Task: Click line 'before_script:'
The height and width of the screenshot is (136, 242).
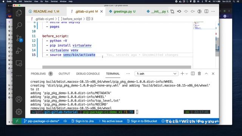Action: 56,36
